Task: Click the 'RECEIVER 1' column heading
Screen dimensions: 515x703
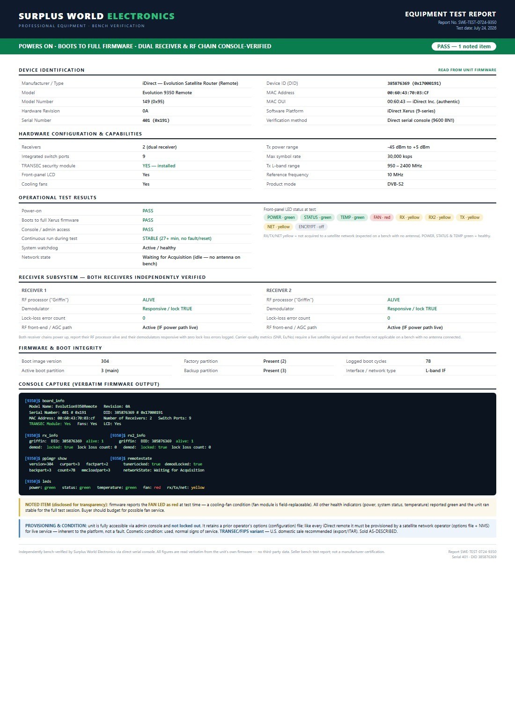Action: point(34,291)
